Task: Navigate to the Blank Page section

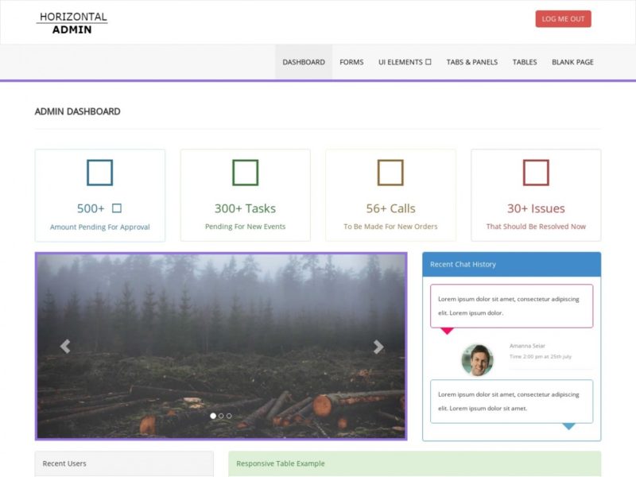Action: tap(572, 61)
